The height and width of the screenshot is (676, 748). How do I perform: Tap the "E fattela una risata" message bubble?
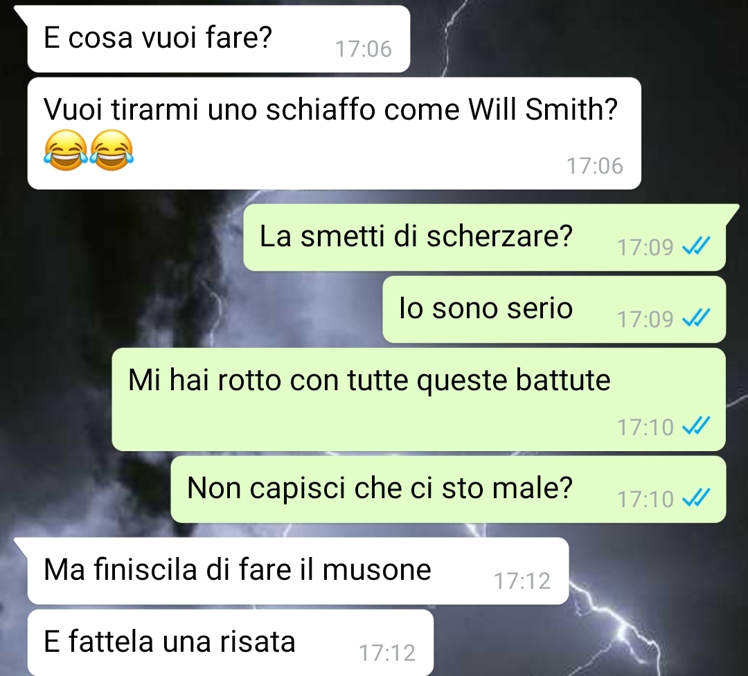pos(231,643)
